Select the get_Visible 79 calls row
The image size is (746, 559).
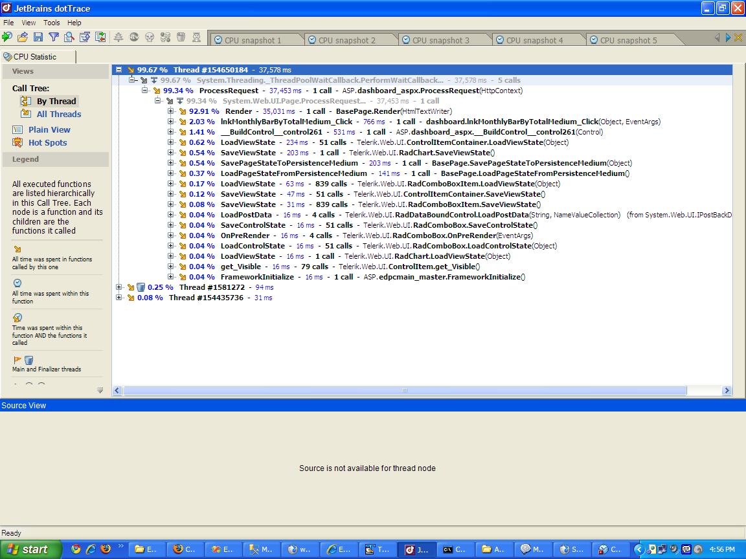(350, 267)
